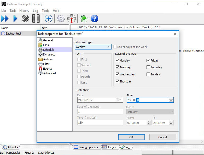Click the Name column header
The width and height of the screenshot is (204, 155).
pos(20,28)
